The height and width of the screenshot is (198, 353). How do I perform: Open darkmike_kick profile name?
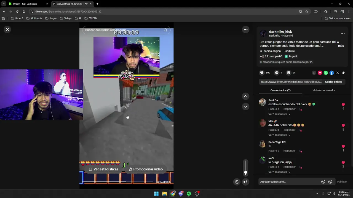[280, 32]
